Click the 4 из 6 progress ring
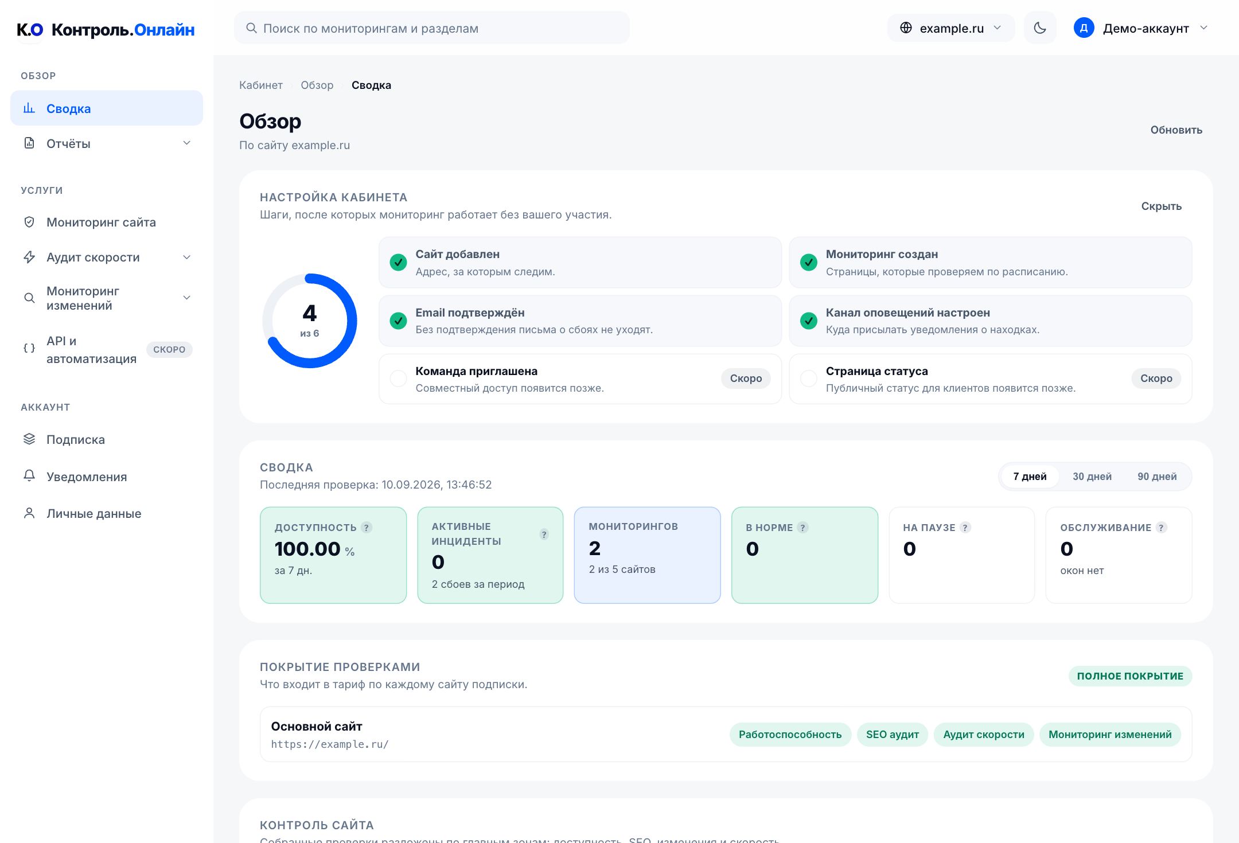The width and height of the screenshot is (1239, 843). pyautogui.click(x=310, y=321)
